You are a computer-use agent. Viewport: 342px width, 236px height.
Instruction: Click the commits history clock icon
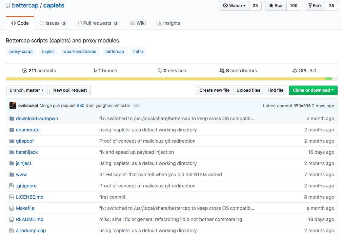pos(24,71)
